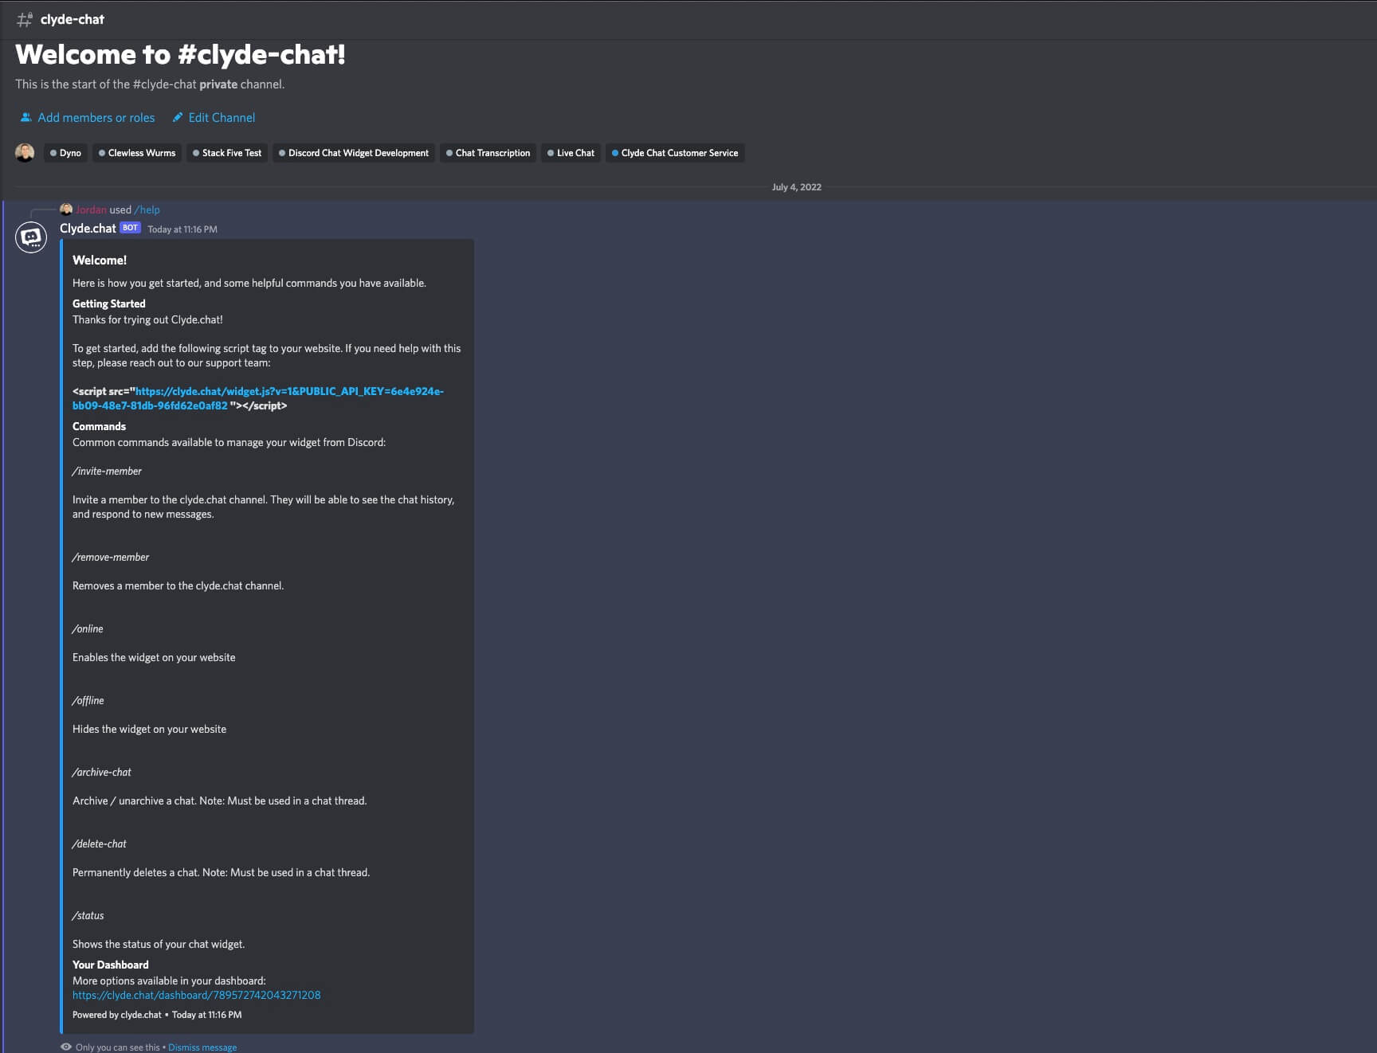
Task: Click the gray dot on the Dyno role
Action: pos(53,153)
